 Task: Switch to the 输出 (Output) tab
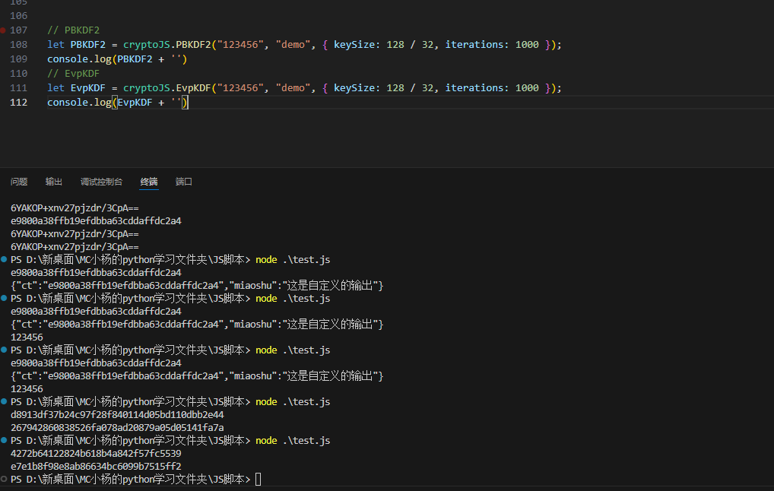pyautogui.click(x=54, y=182)
